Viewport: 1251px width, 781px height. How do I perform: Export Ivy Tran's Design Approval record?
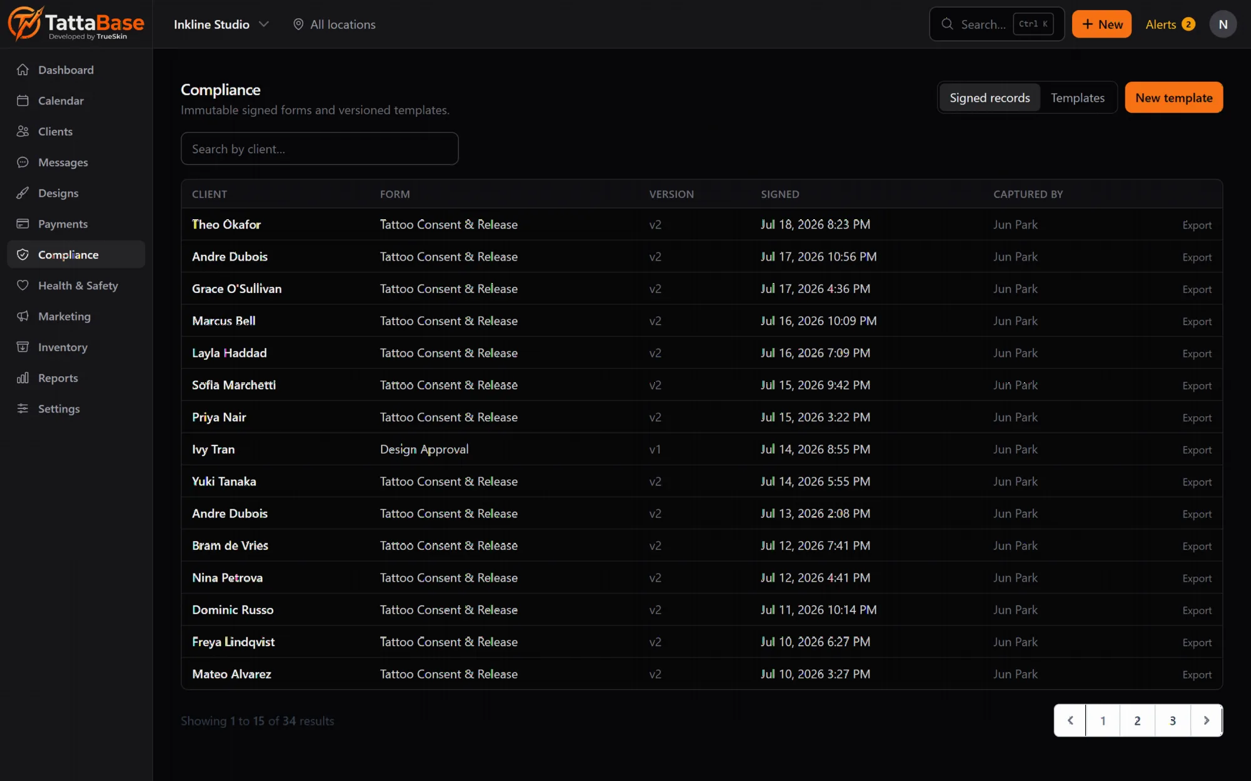pos(1197,450)
